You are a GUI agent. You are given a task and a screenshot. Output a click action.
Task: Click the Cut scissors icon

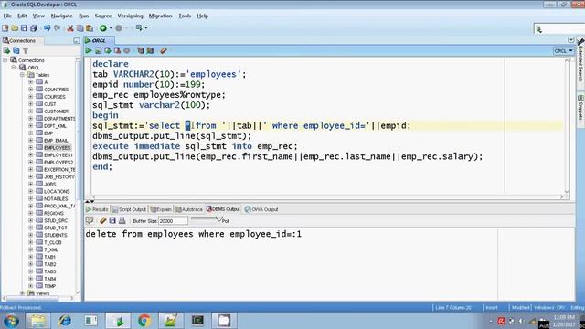click(x=70, y=28)
